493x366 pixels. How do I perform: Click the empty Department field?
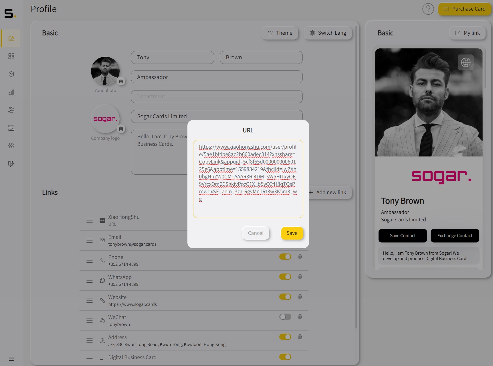point(217,97)
